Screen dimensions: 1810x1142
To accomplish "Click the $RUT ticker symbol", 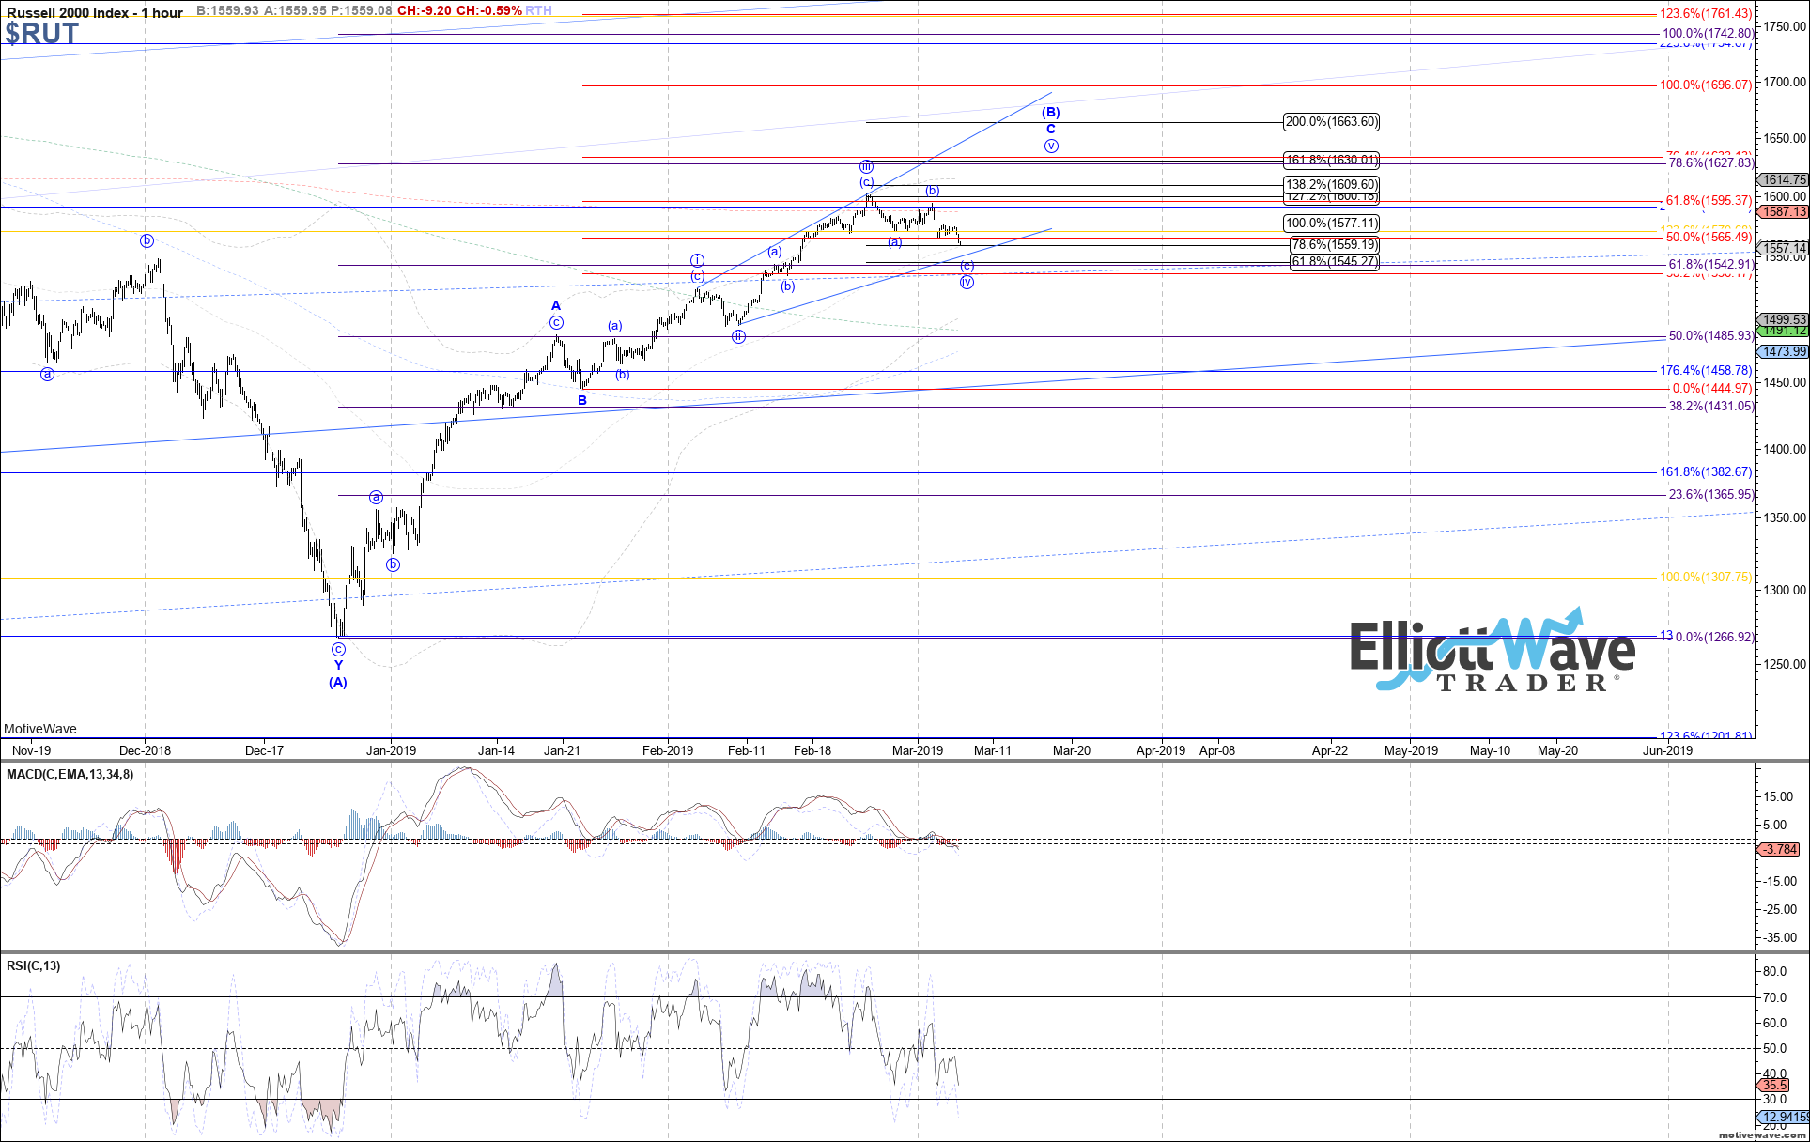I will coord(41,34).
